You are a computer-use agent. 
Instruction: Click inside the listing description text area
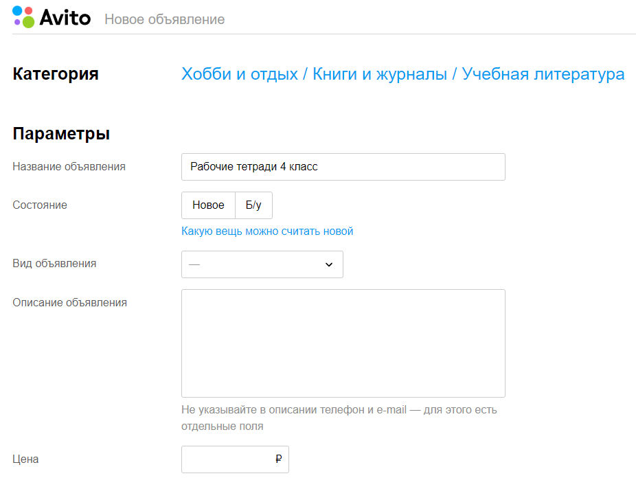coord(343,343)
